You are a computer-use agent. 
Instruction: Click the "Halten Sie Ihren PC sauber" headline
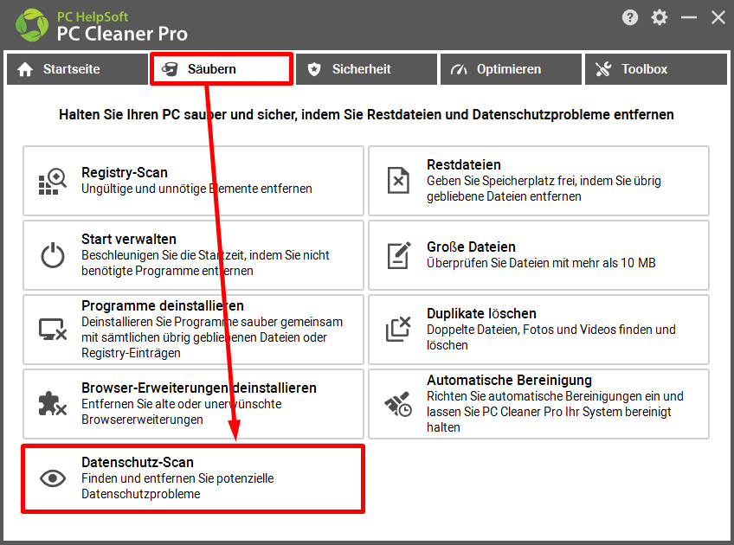(x=366, y=114)
